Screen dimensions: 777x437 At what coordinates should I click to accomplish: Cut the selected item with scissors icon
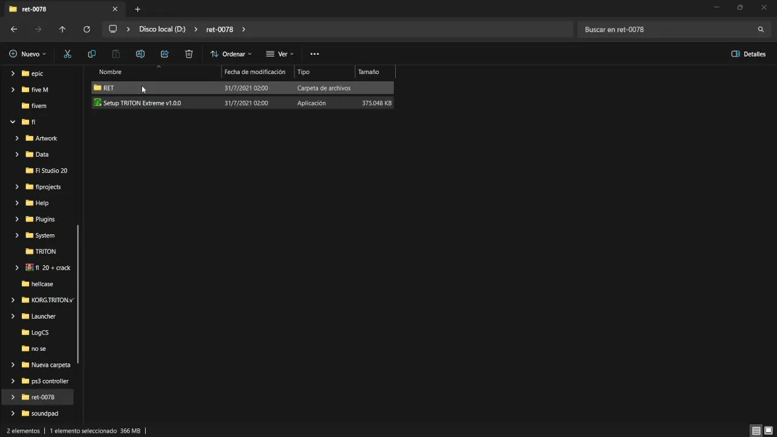click(x=67, y=54)
